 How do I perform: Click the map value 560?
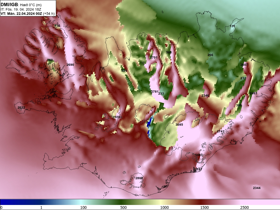50,60
